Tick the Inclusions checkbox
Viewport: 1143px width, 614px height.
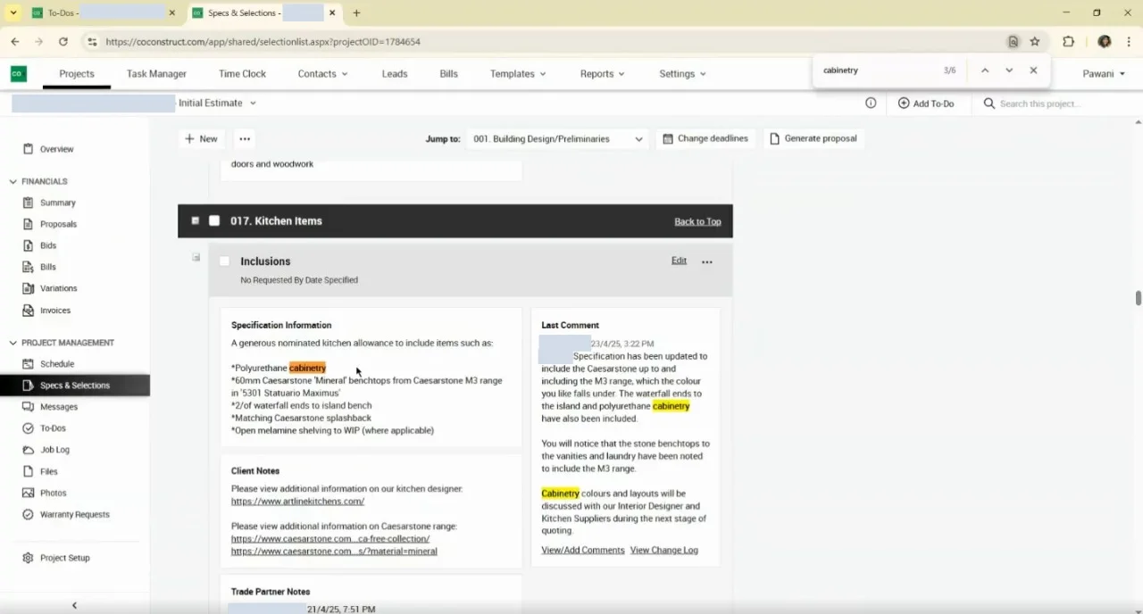pos(224,261)
